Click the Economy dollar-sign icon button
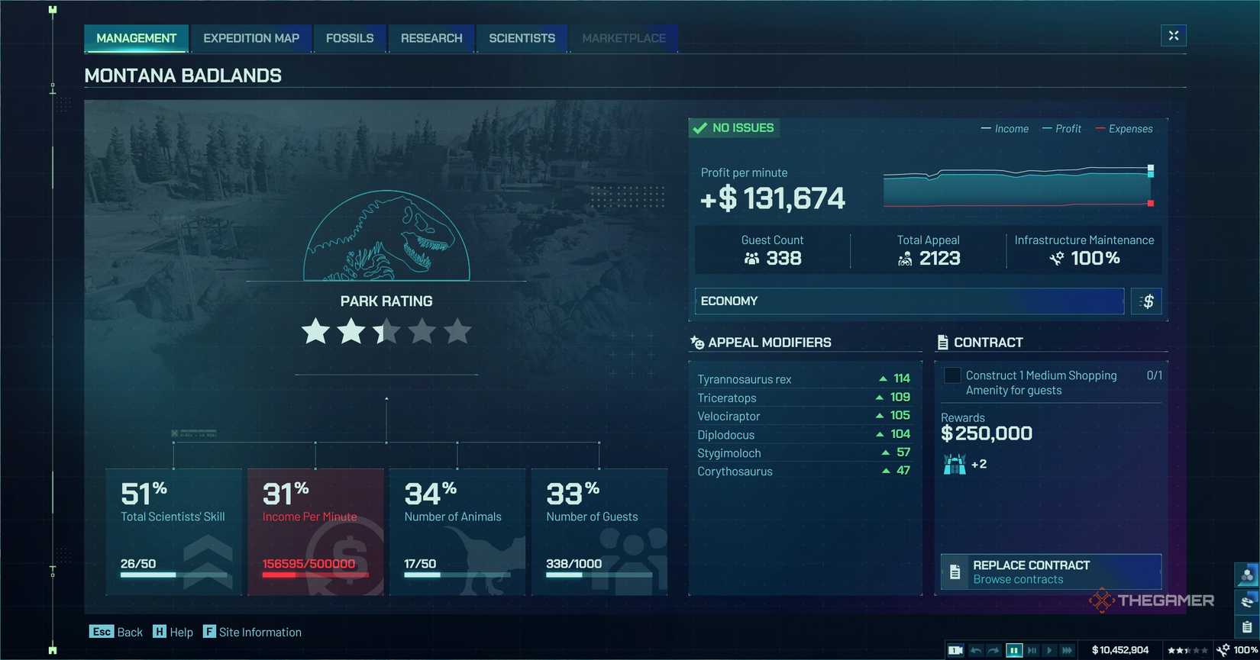1260x660 pixels. [x=1146, y=301]
